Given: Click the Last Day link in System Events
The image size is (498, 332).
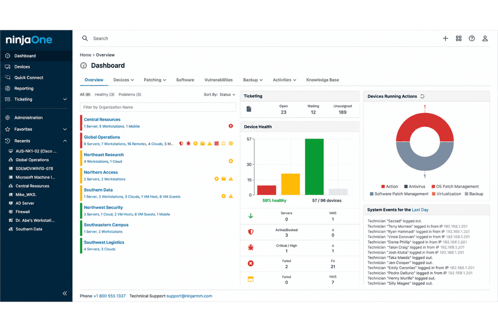Looking at the screenshot, I should (x=420, y=210).
